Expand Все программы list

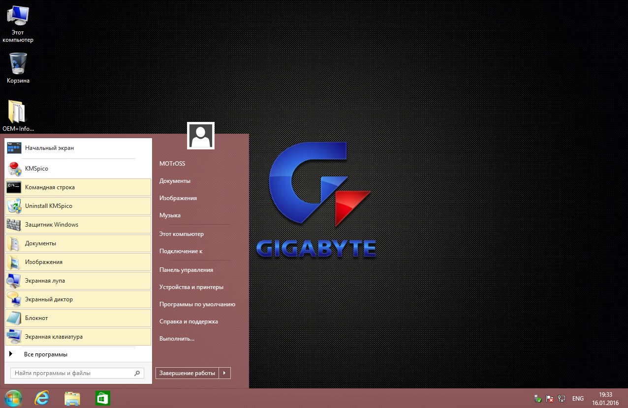(45, 354)
